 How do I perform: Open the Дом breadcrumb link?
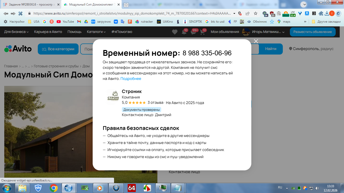click(x=86, y=66)
